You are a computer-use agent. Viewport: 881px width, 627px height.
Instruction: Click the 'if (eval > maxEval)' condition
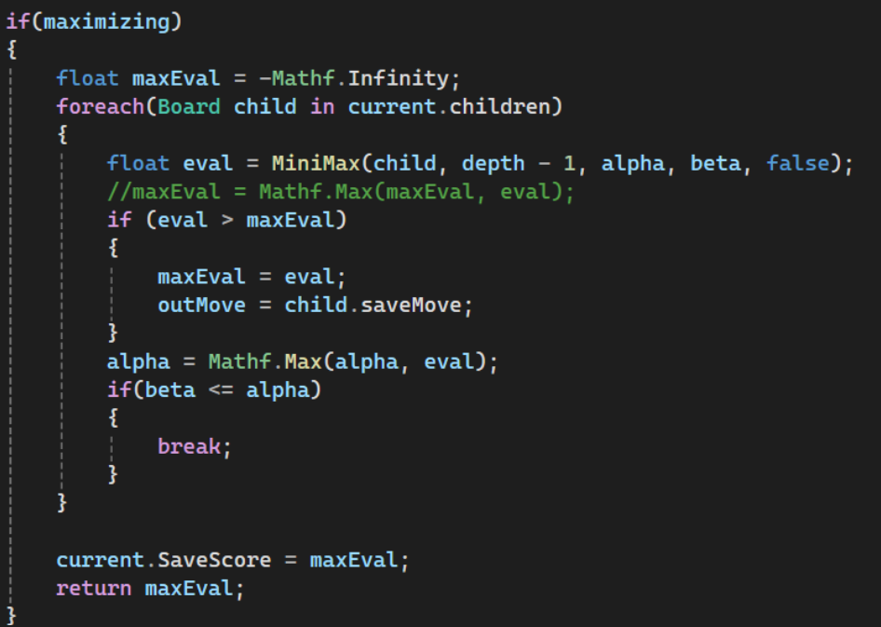(x=227, y=220)
